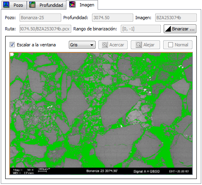Switch to the Profundidad tab
Screen dimensions: 202x185
(x=46, y=5)
